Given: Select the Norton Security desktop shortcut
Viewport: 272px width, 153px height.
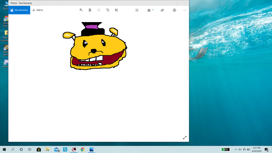Looking at the screenshot, I should click(6, 50).
